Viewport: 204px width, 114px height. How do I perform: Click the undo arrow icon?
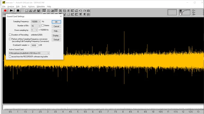(80, 11)
